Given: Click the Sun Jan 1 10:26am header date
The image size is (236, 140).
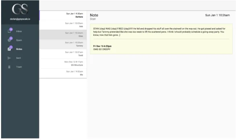Looking at the screenshot, I should pyautogui.click(x=218, y=15).
